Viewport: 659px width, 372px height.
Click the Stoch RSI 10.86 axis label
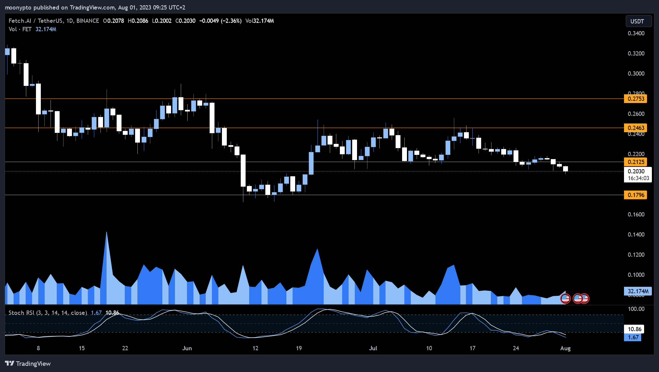(x=634, y=329)
